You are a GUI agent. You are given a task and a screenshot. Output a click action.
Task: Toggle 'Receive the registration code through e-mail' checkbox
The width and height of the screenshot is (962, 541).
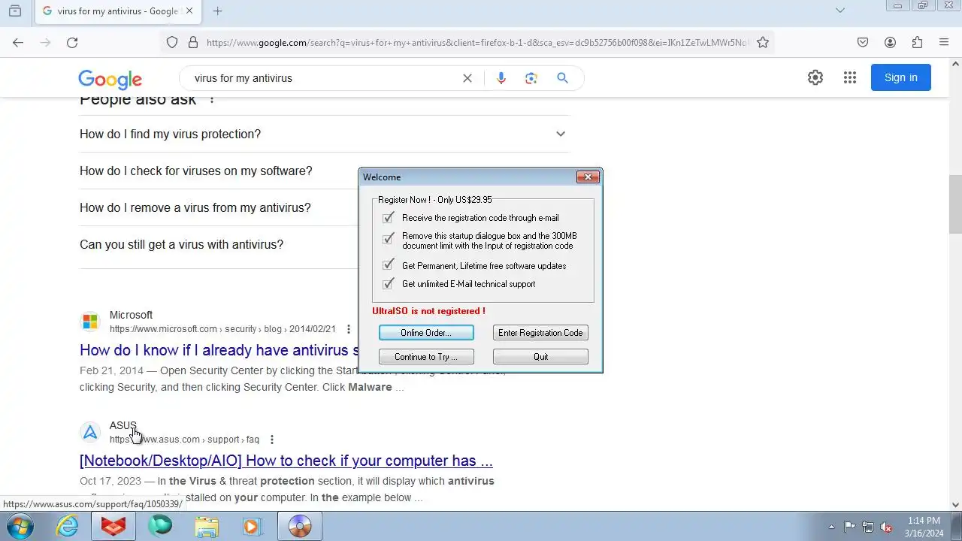pos(388,218)
